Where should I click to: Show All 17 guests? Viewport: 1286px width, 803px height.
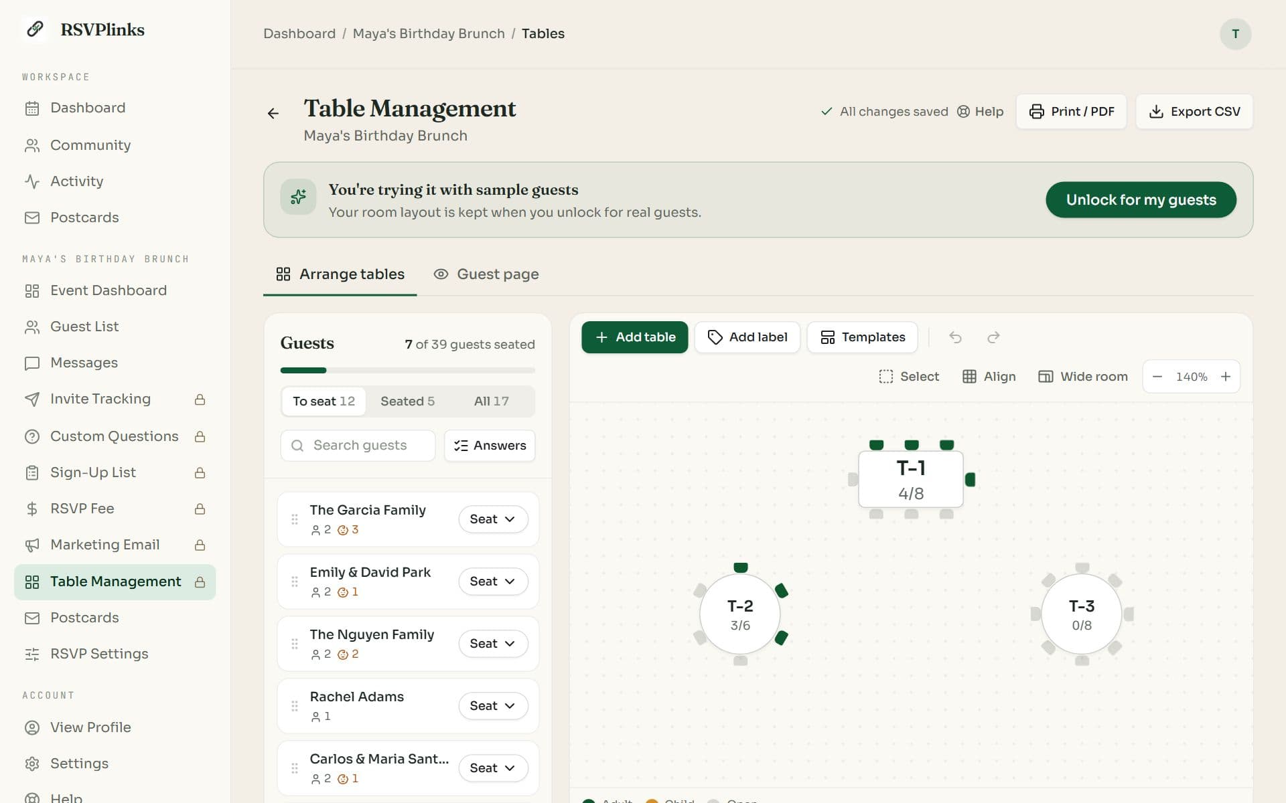pos(492,401)
